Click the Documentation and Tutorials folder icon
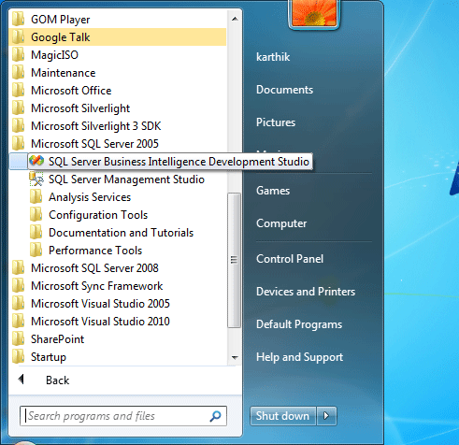This screenshot has height=445, width=459. click(x=36, y=233)
